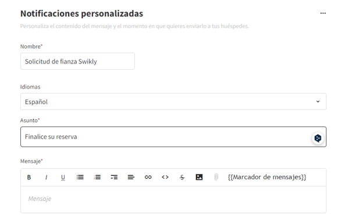Click the Notificaciones personalizadas heading
This screenshot has width=352, height=220.
pyautogui.click(x=81, y=13)
